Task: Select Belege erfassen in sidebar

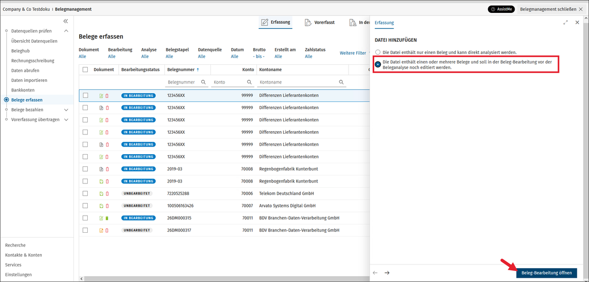Action: pos(27,100)
